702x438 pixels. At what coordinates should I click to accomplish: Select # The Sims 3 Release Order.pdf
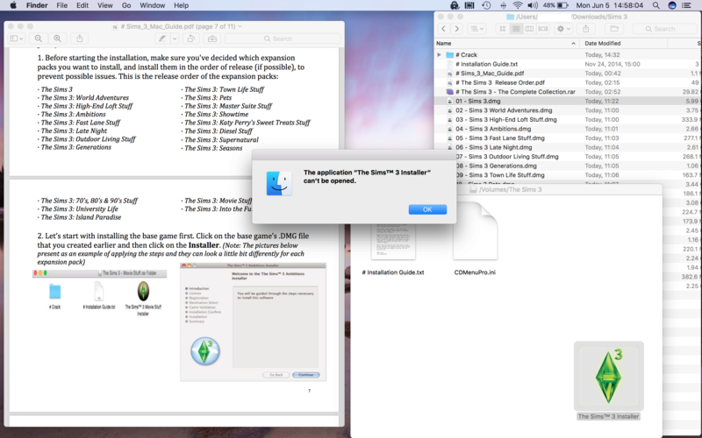coord(568,82)
